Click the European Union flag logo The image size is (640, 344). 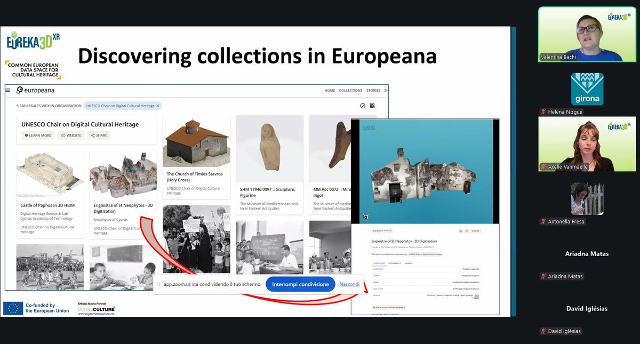[x=13, y=308]
